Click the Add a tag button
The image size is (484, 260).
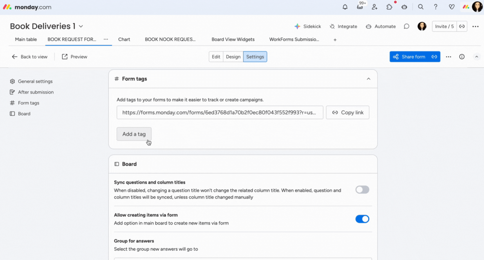coord(134,134)
